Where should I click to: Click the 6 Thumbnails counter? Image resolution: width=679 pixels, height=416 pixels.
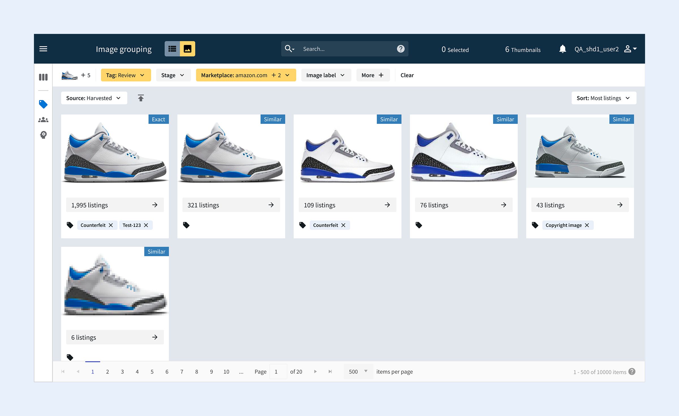[523, 49]
